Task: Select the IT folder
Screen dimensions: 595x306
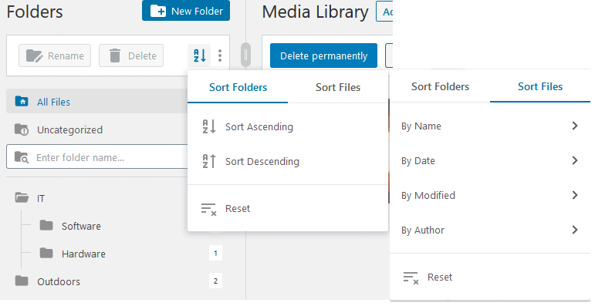Action: 41,198
